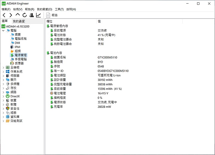The width and height of the screenshot is (215, 155).
Task: Click the value 054BBYDG71C000M5110
Action: 113,71
